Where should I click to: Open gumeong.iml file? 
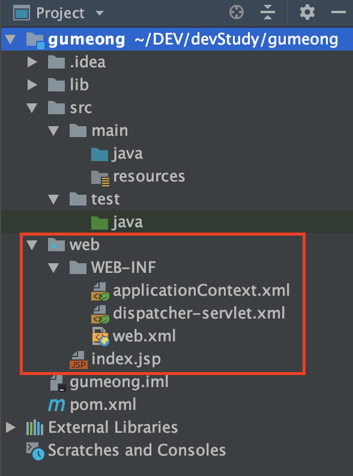(119, 382)
